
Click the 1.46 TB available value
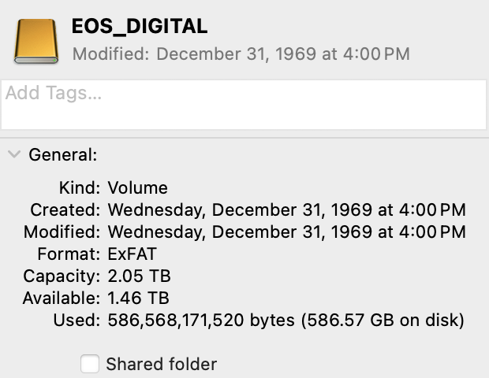coord(138,298)
